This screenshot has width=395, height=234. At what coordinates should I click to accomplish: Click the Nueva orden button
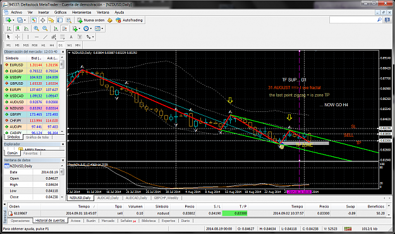[91, 20]
